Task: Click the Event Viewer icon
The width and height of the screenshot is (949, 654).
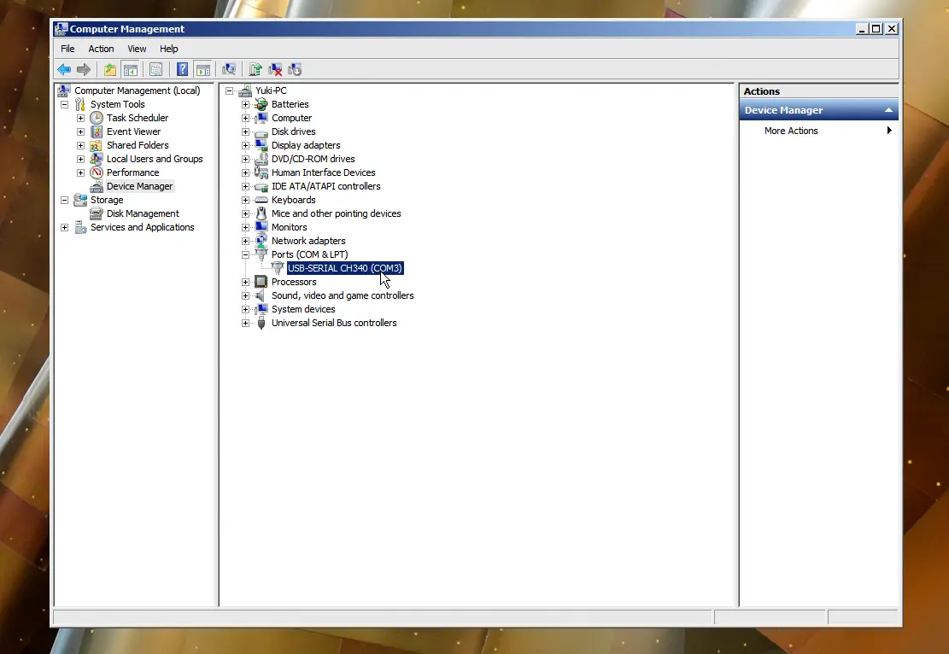Action: [97, 131]
